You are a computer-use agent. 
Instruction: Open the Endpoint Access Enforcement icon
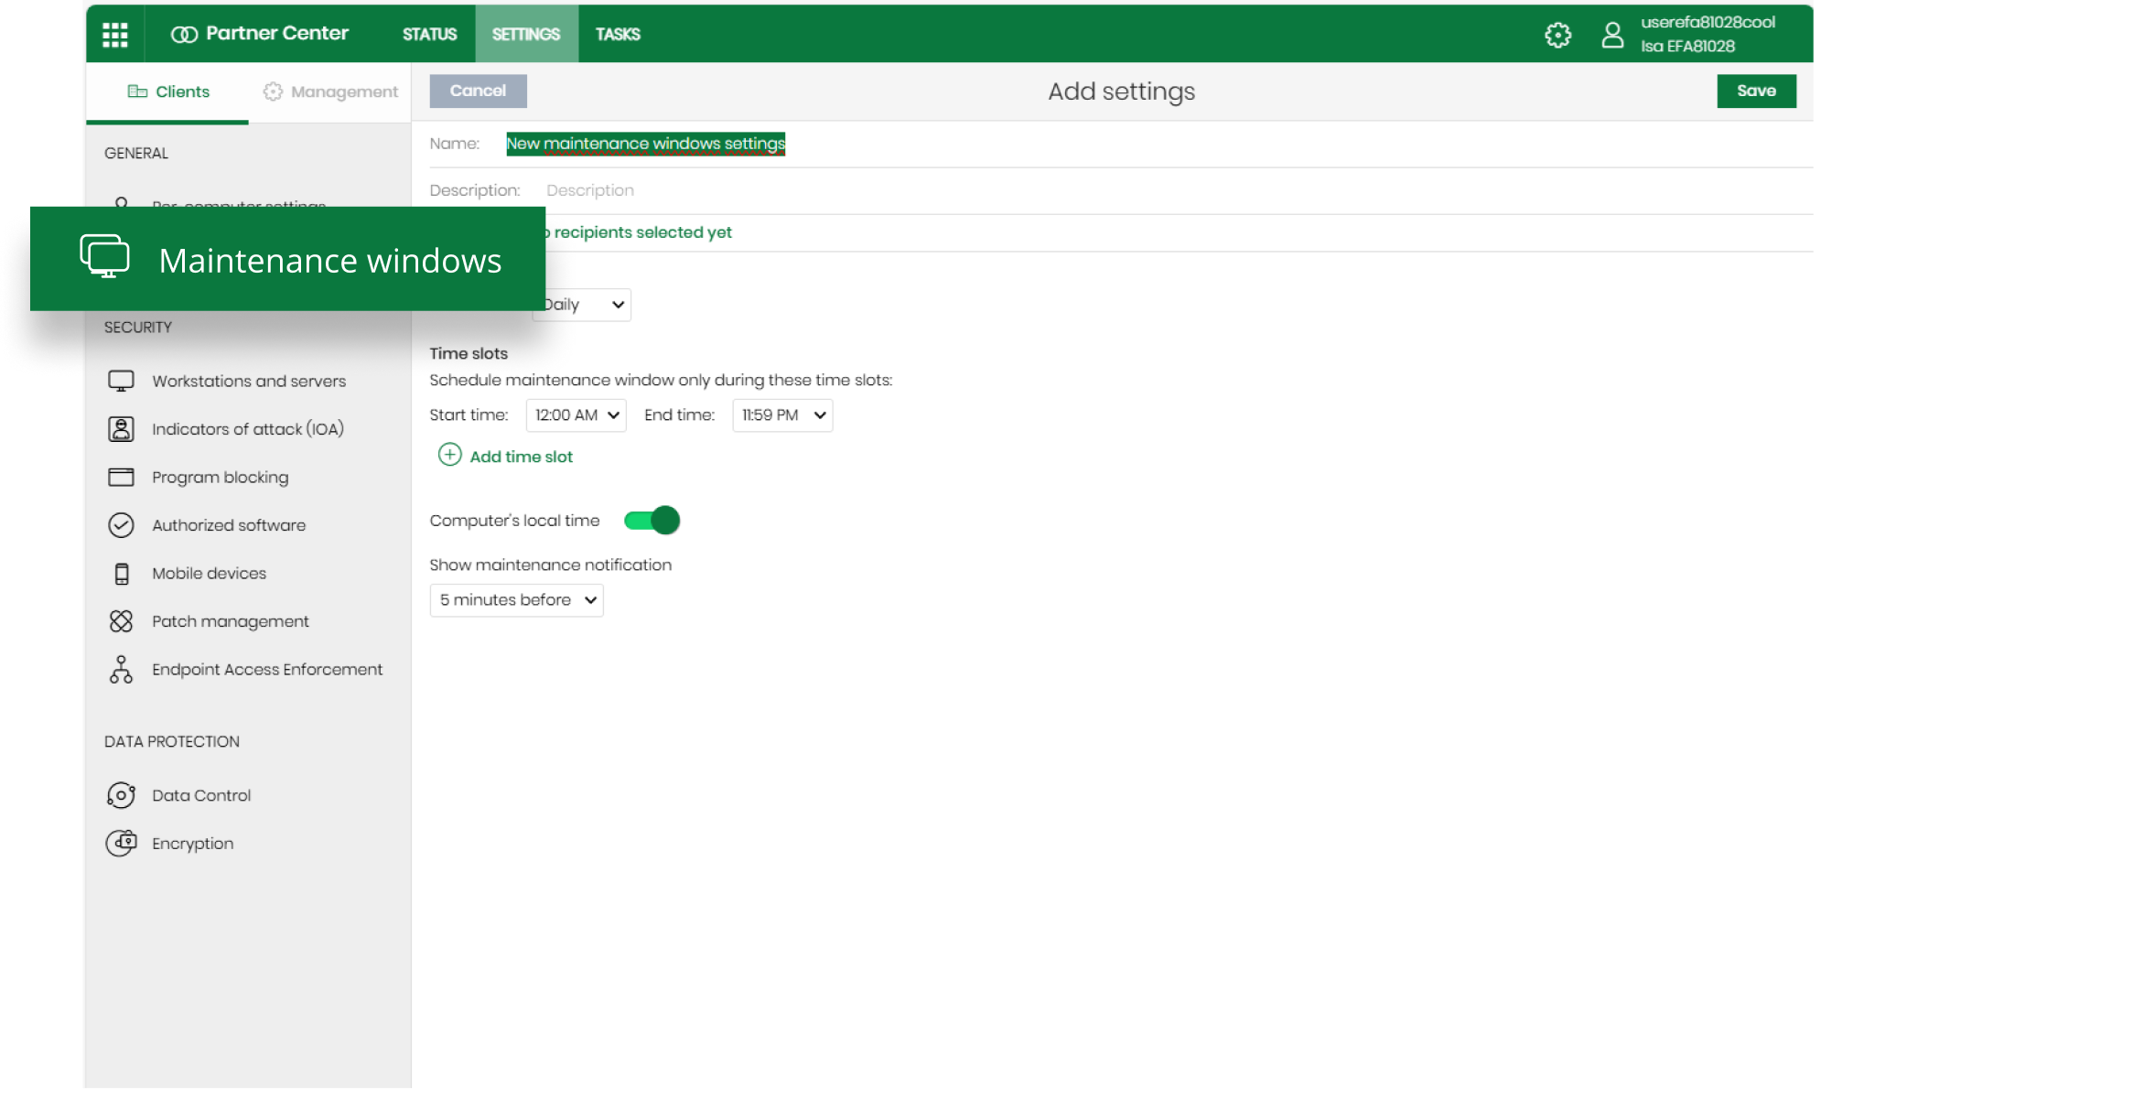[x=121, y=670]
